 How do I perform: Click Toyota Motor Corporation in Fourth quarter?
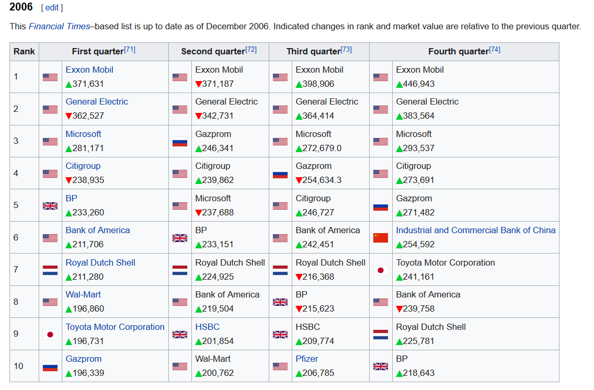[445, 263]
